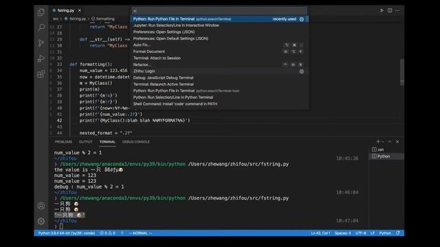
Task: Close the fstring.py editor tab
Action: [x=80, y=10]
